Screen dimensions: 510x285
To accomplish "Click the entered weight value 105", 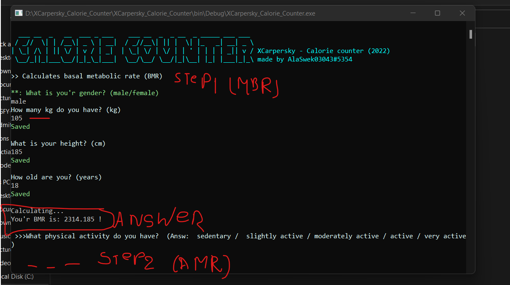I will pos(16,118).
